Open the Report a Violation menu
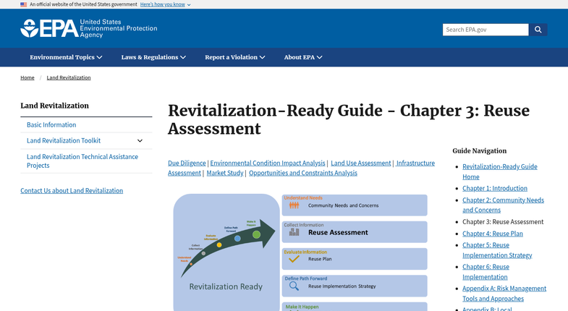Screen dimensions: 568x311 tap(234, 57)
